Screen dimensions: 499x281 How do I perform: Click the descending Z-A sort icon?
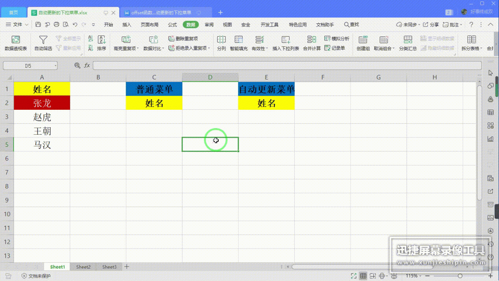[x=90, y=48]
